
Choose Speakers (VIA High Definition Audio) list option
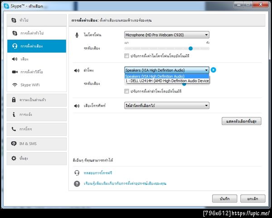click(167, 76)
